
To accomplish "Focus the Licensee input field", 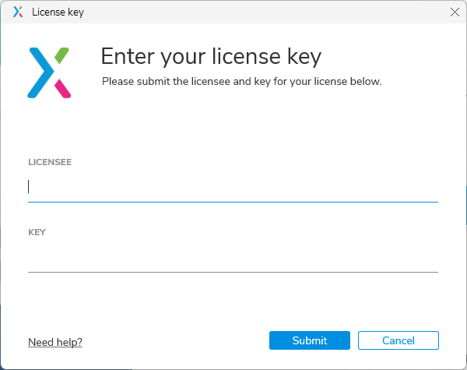I will 233,187.
